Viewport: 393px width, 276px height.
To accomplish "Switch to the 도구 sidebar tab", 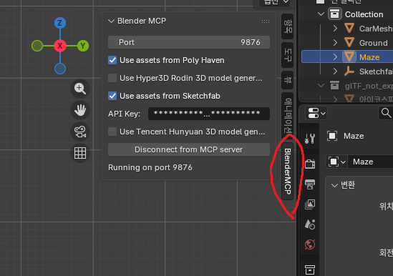I will [x=288, y=55].
